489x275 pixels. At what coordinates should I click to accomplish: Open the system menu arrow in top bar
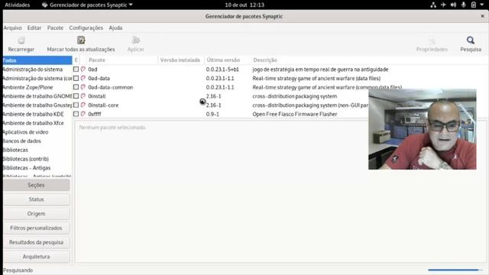click(x=482, y=5)
